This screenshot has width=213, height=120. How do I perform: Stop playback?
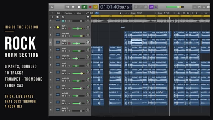(79, 7)
